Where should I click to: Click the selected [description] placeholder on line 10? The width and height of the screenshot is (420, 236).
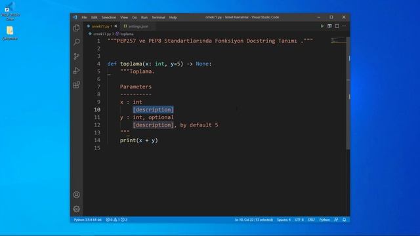153,109
